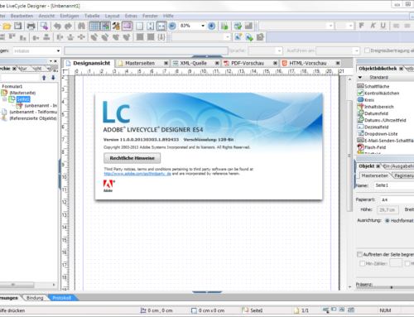Select the Hochformat orientation radio button
This screenshot has width=414, height=317.
coord(388,220)
